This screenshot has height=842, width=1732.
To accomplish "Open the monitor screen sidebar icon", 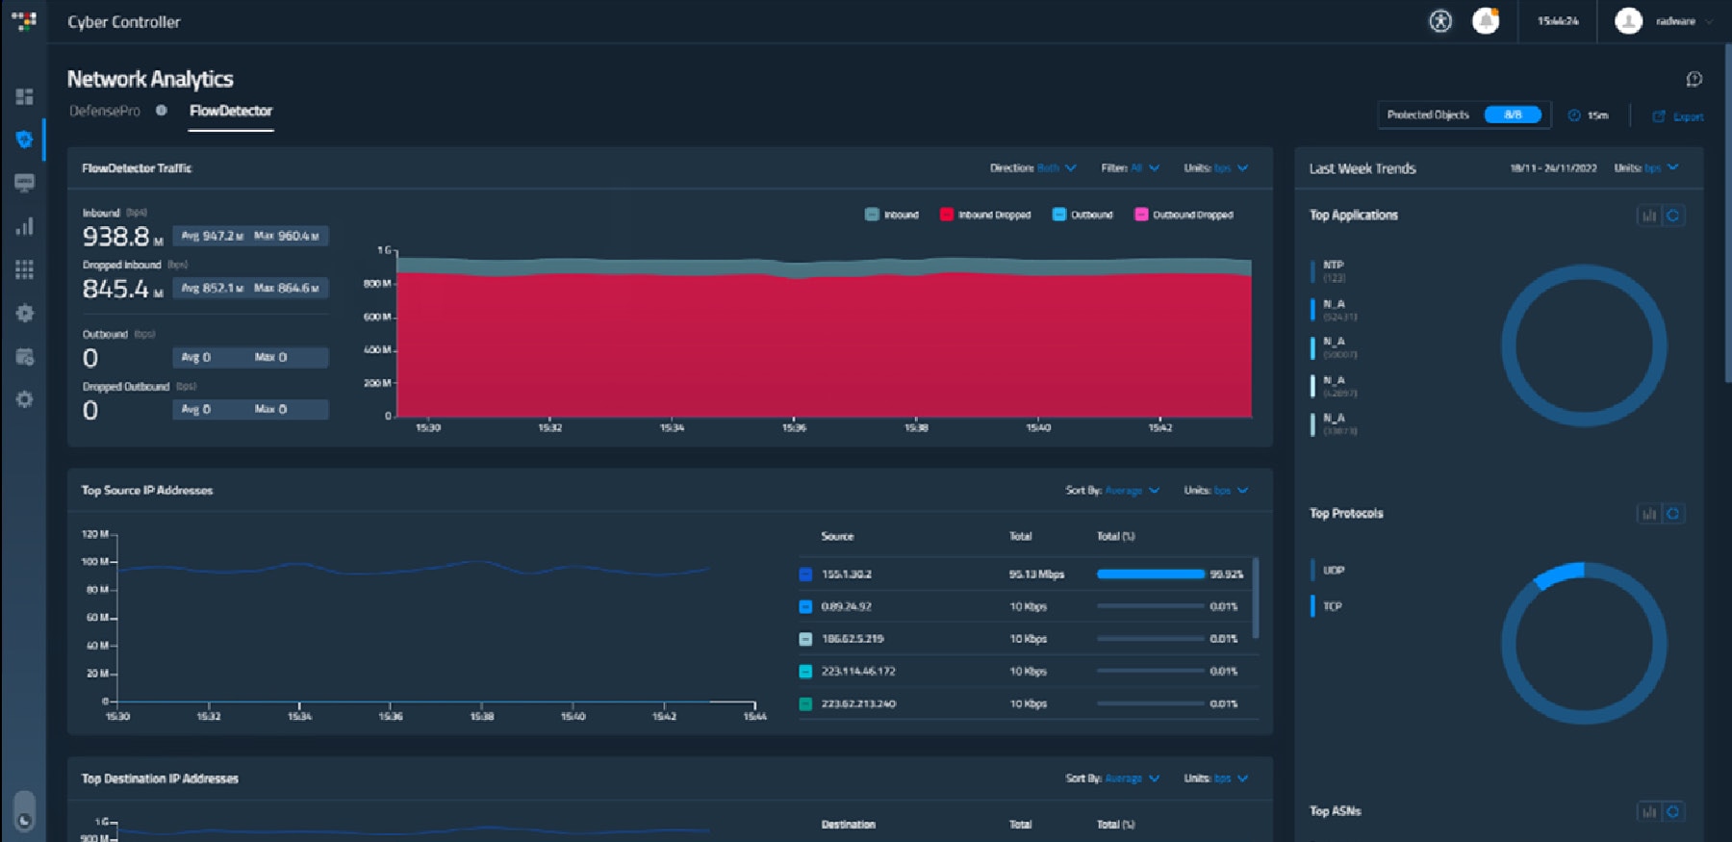I will pyautogui.click(x=24, y=183).
